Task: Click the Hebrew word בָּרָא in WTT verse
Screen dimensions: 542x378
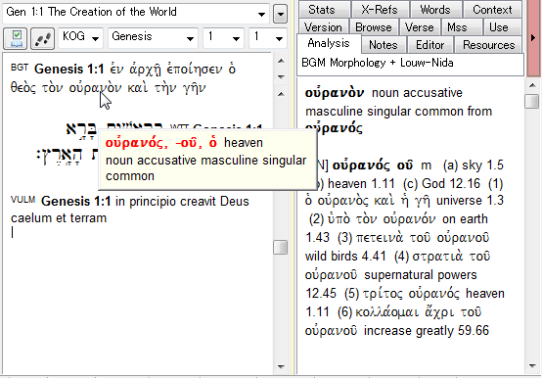Action: (x=81, y=129)
